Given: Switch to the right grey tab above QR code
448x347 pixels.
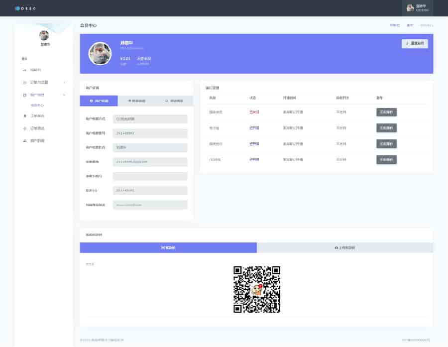Looking at the screenshot, I should pos(345,247).
